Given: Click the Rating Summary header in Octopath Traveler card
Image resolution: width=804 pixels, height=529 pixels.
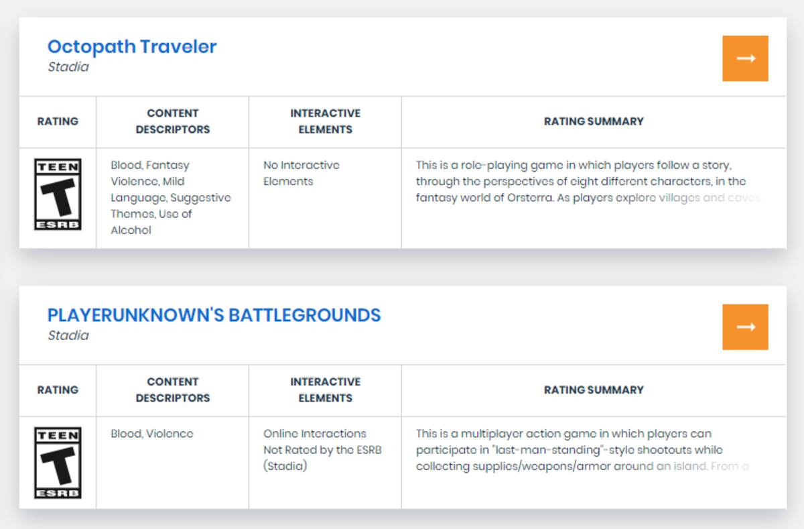Looking at the screenshot, I should point(594,121).
